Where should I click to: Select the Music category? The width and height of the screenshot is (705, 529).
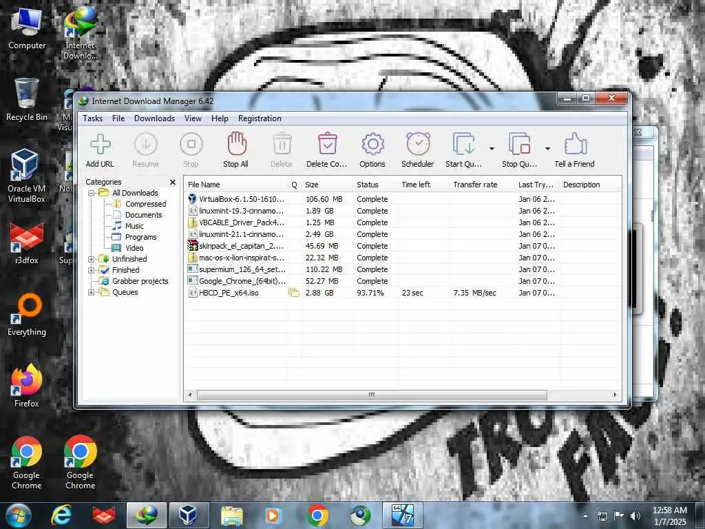coord(134,226)
